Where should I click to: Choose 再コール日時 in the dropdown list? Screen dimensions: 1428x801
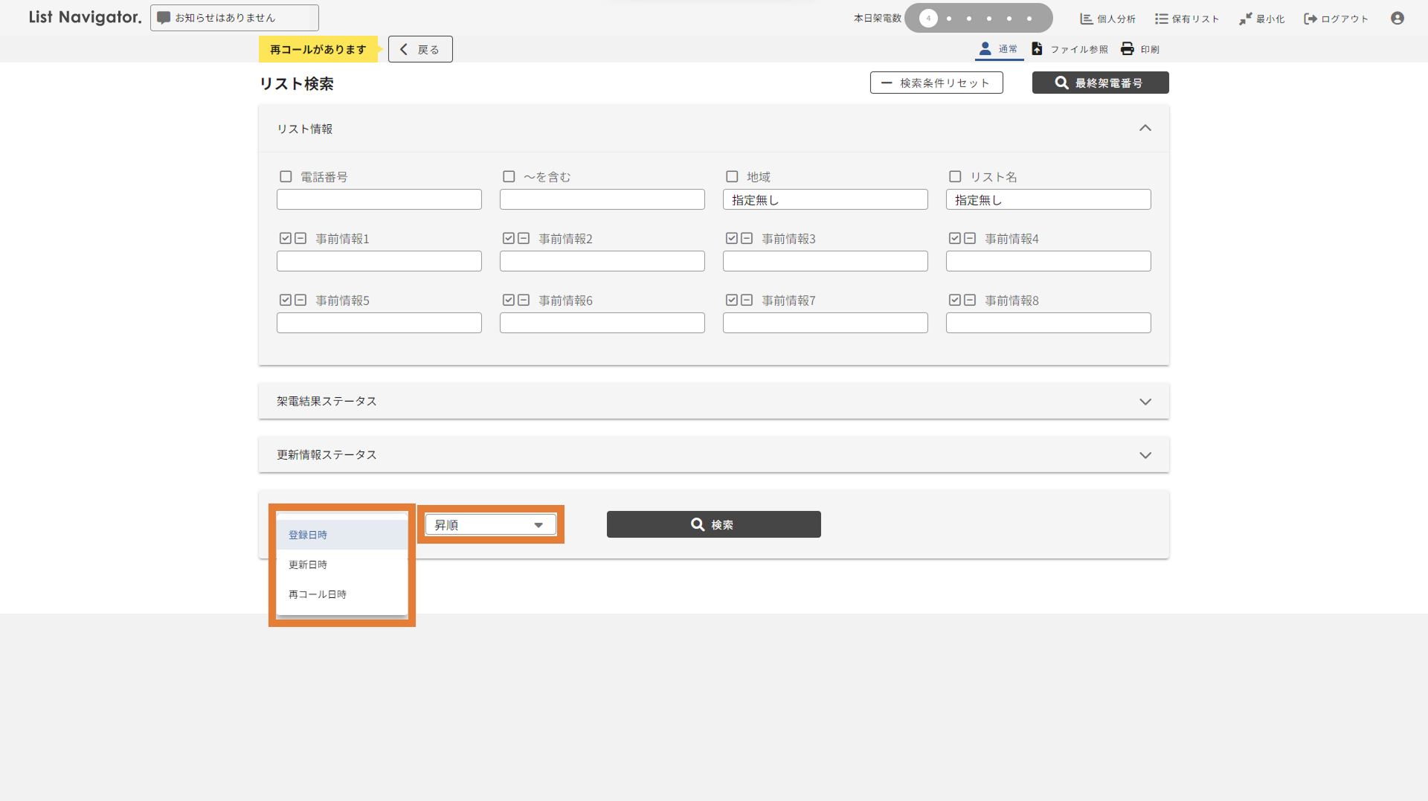pos(318,594)
